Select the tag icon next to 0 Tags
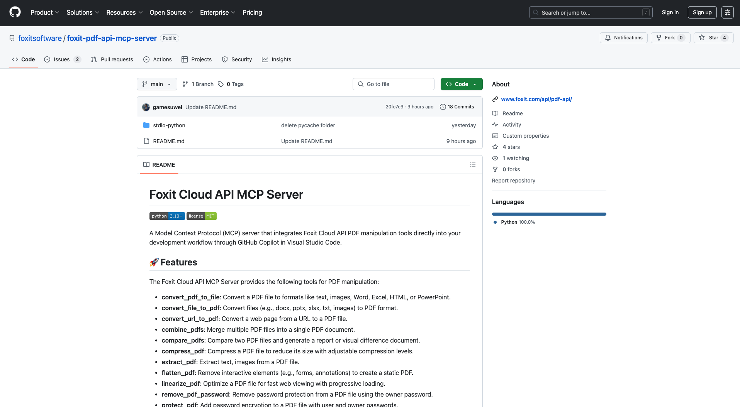This screenshot has width=740, height=407. (x=221, y=84)
